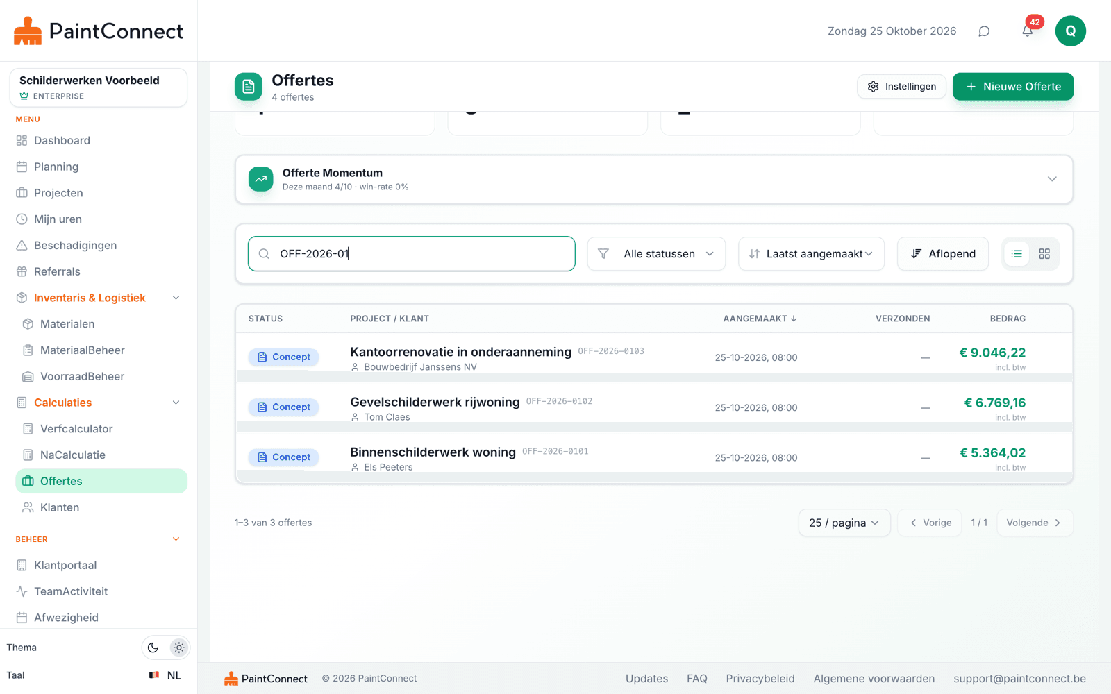Click the Offerte Momentum trend icon

pyautogui.click(x=261, y=179)
